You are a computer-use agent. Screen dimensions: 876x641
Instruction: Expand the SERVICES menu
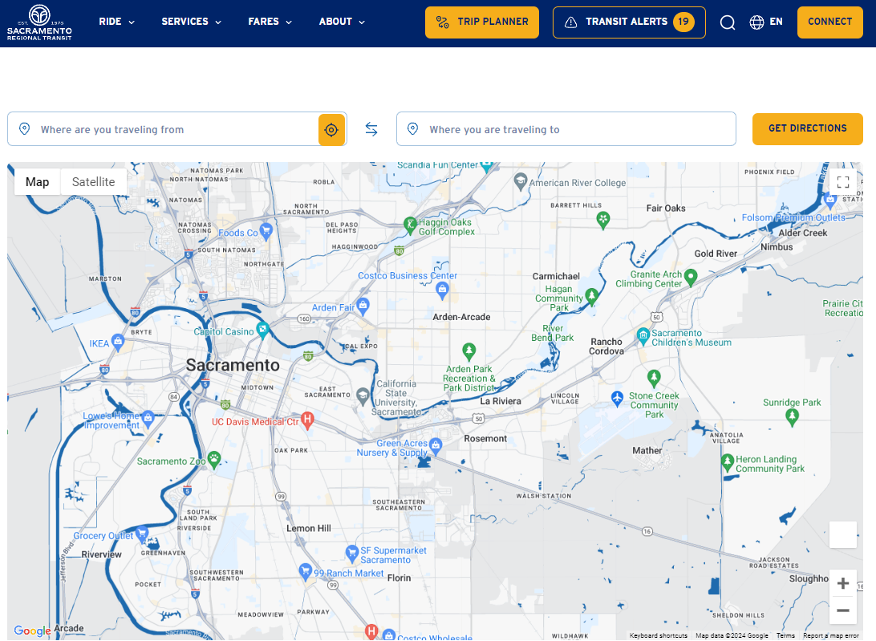coord(191,22)
